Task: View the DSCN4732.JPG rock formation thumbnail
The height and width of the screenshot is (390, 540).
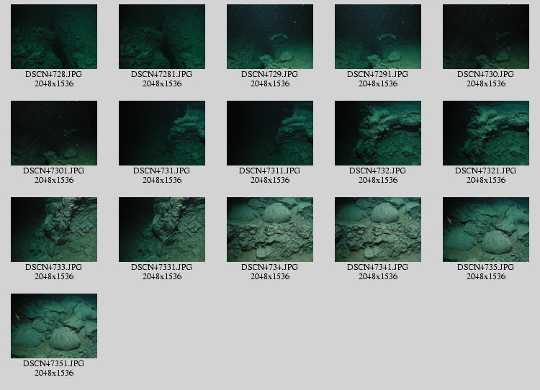Action: tap(378, 133)
